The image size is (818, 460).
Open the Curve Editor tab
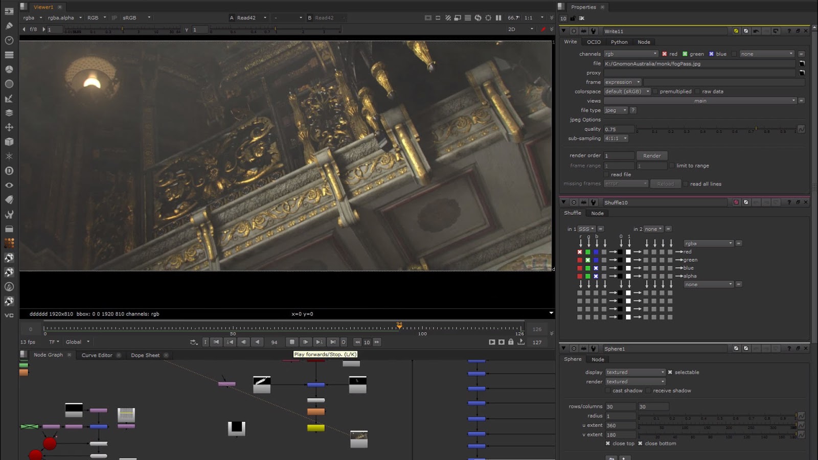pyautogui.click(x=97, y=355)
